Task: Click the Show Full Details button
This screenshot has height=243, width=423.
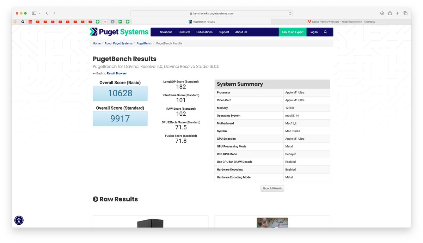Action: coord(272,188)
